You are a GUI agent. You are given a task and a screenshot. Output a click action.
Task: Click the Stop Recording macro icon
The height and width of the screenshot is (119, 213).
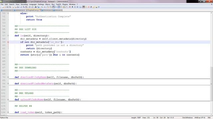(72, 7)
